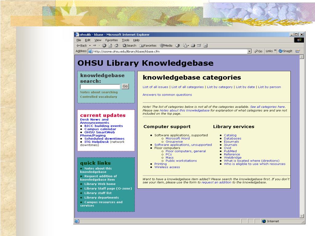Click request an addition link
The height and width of the screenshot is (236, 315).
pos(216,182)
